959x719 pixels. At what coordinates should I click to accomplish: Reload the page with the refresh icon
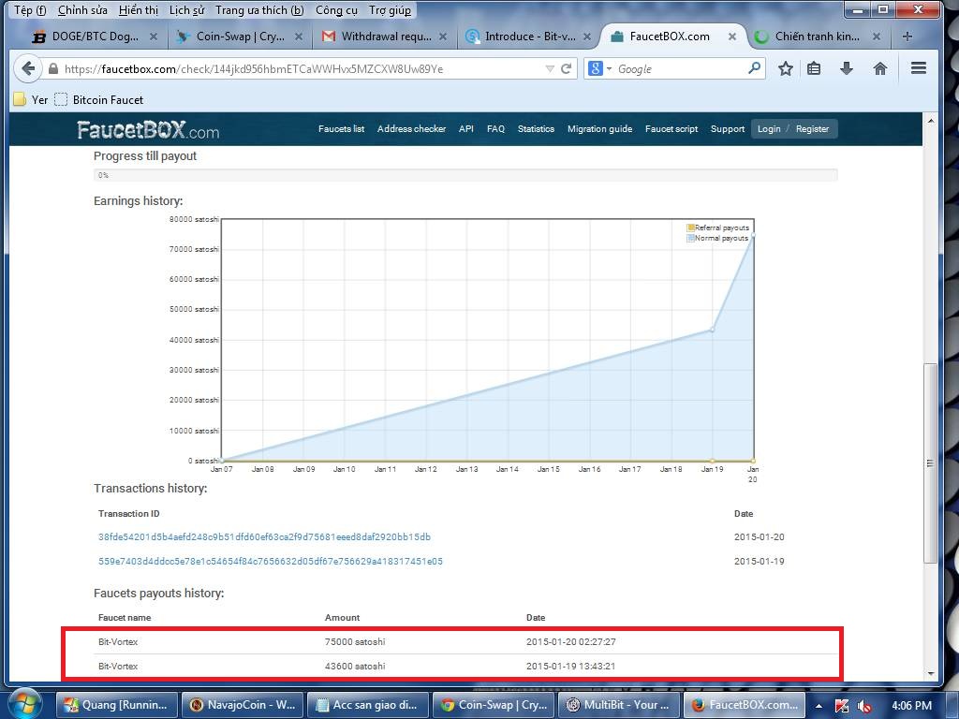pyautogui.click(x=567, y=68)
